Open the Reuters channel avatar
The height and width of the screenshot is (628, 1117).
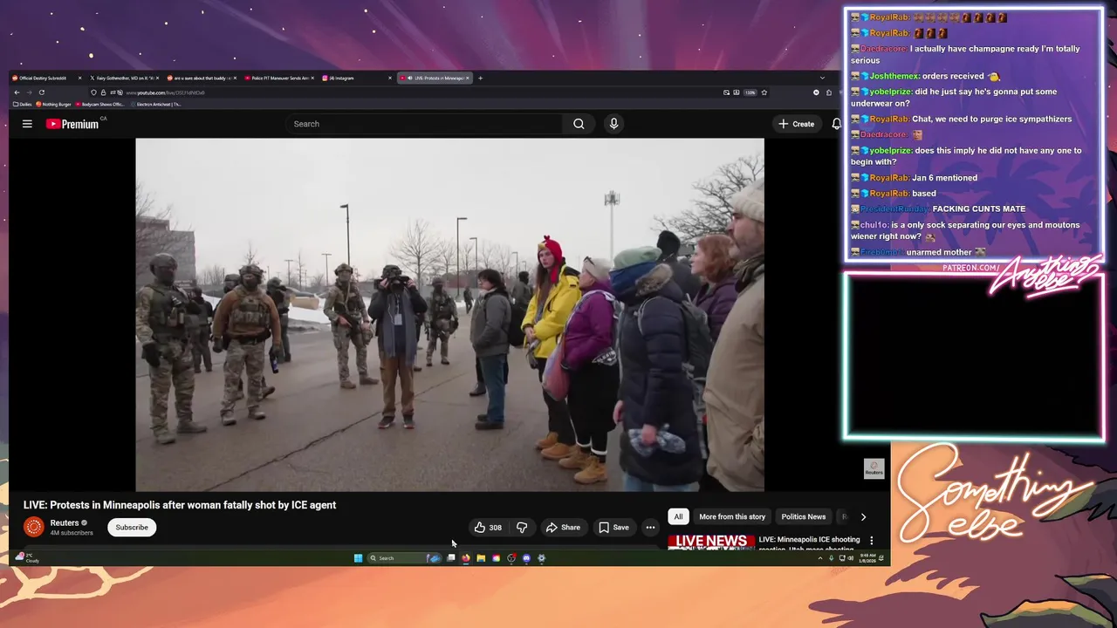click(x=33, y=527)
